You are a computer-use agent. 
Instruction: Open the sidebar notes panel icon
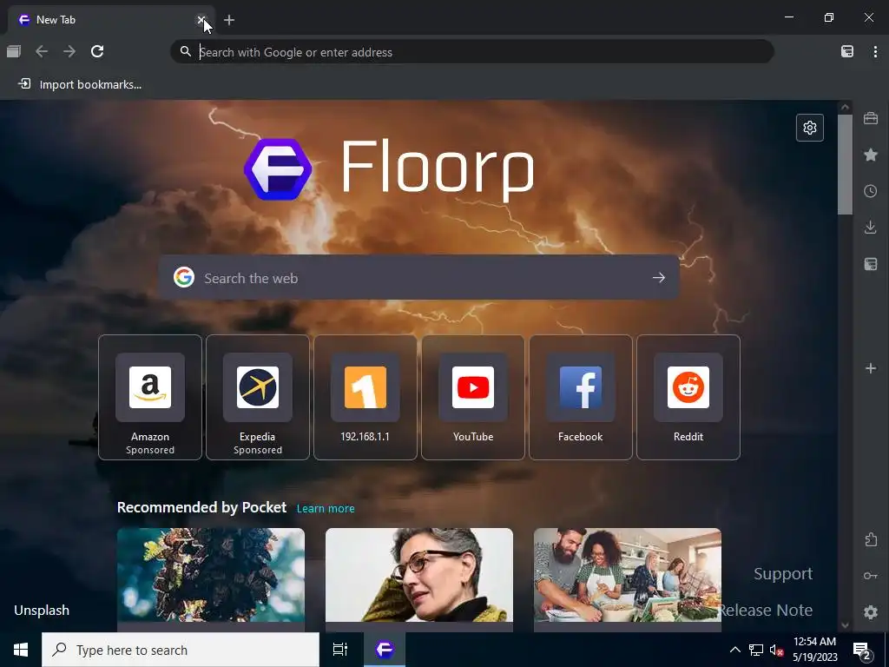click(871, 264)
